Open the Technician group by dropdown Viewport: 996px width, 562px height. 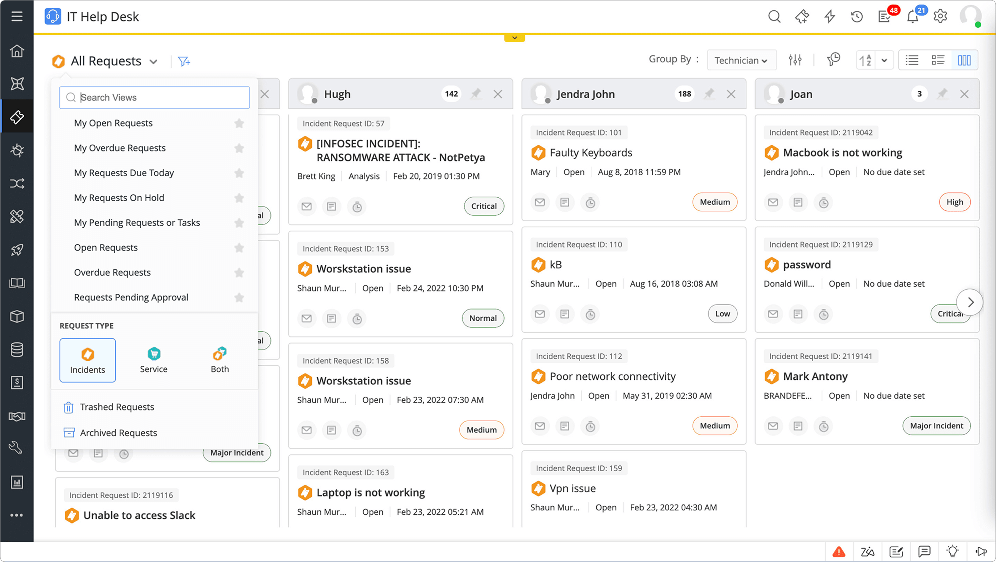coord(741,60)
